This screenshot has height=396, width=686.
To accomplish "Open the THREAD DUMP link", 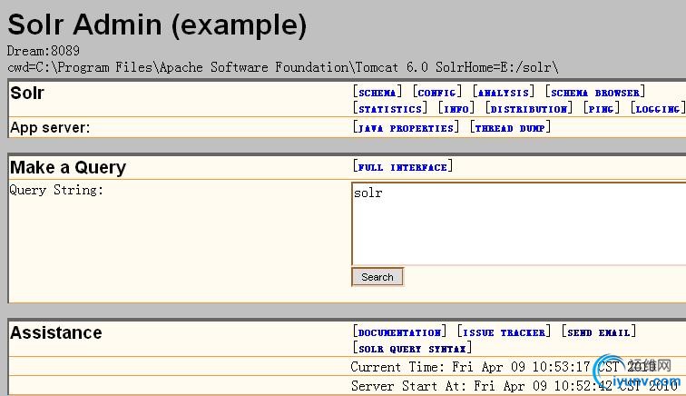I will tap(510, 128).
